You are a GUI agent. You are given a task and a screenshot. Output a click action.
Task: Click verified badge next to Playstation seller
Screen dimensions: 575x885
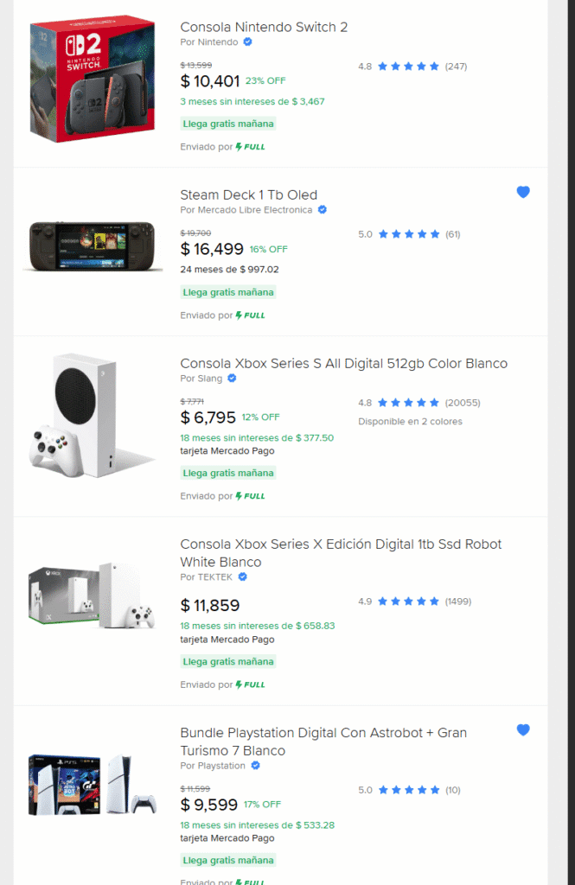[x=255, y=766]
